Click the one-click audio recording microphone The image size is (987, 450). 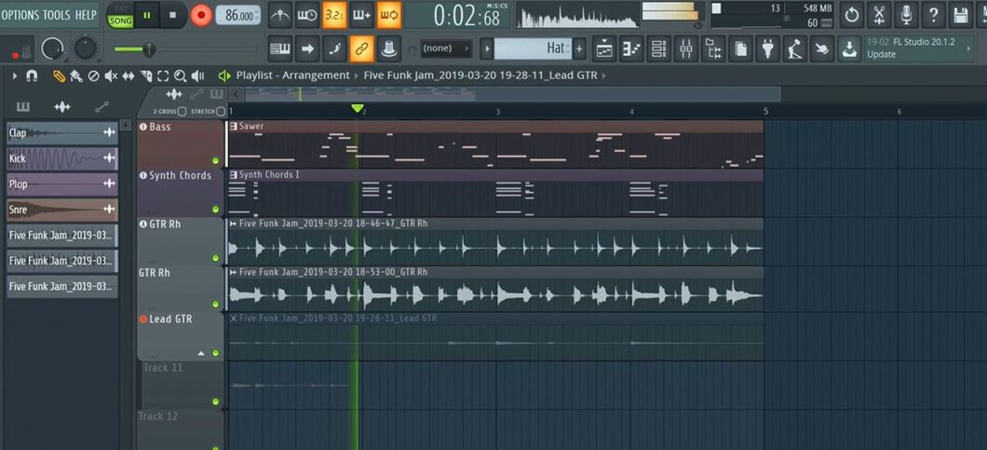click(x=905, y=15)
